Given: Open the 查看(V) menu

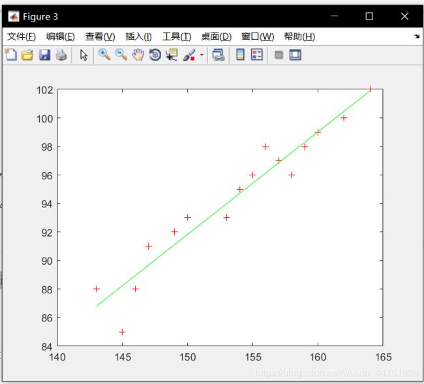Looking at the screenshot, I should coord(100,37).
